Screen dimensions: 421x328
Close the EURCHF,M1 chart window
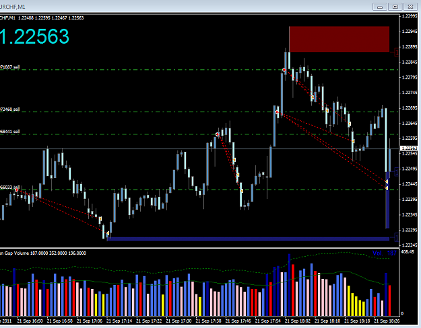410,7
